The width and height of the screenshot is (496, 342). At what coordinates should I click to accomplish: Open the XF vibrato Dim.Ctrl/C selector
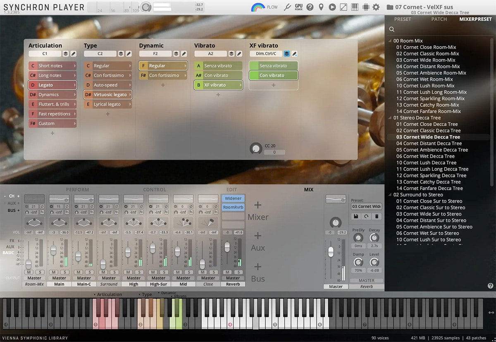tap(266, 54)
